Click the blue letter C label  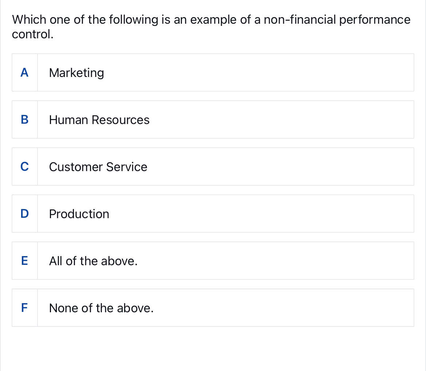24,167
